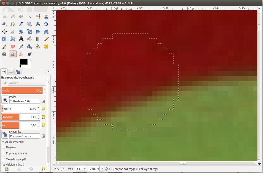
Task: Select the Scale tool
Action: pos(30,32)
